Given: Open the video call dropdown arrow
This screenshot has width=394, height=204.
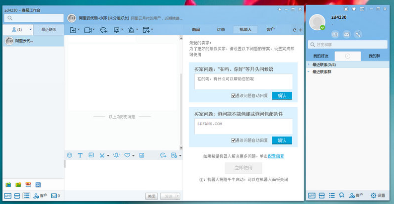Looking at the screenshot, I should 93,30.
